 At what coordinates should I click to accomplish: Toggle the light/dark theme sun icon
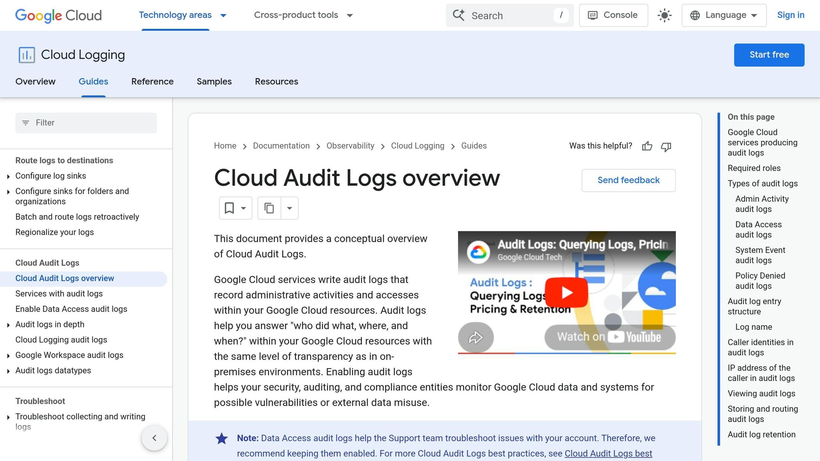point(665,16)
